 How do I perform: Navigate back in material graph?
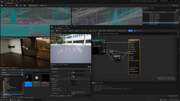tap(93, 34)
